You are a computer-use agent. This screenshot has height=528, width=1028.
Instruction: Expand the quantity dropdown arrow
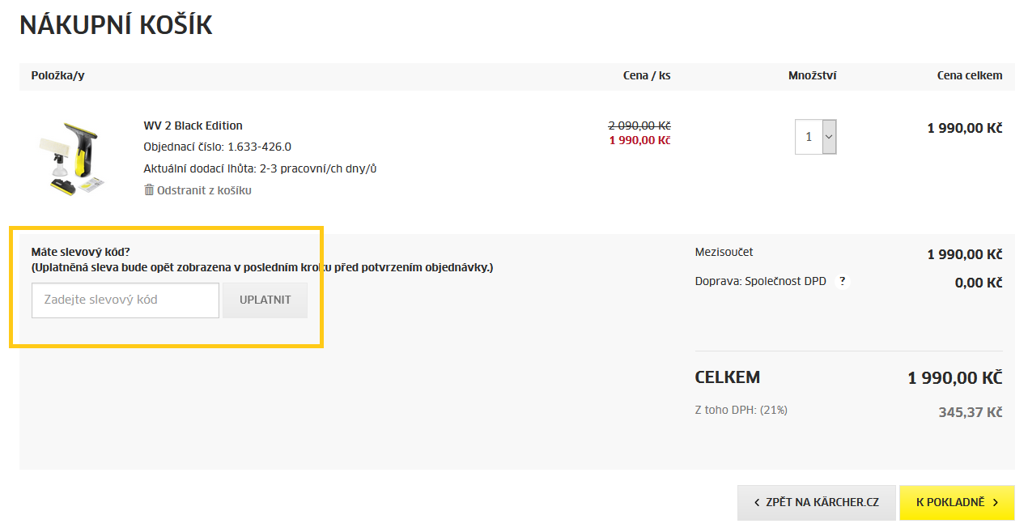click(829, 137)
